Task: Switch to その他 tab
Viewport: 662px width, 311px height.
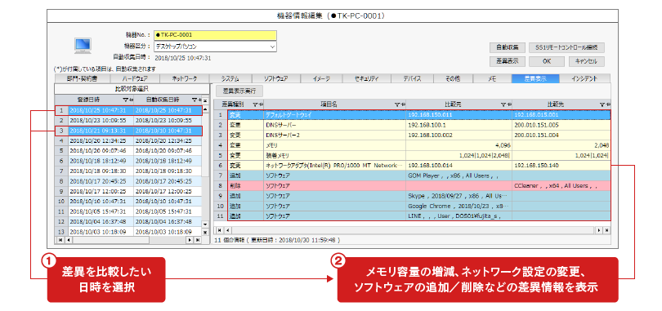Action: coord(453,79)
